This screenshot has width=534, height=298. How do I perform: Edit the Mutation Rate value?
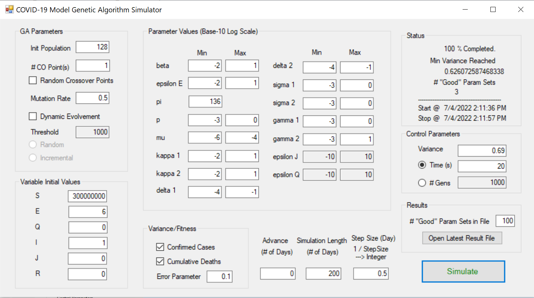click(92, 98)
